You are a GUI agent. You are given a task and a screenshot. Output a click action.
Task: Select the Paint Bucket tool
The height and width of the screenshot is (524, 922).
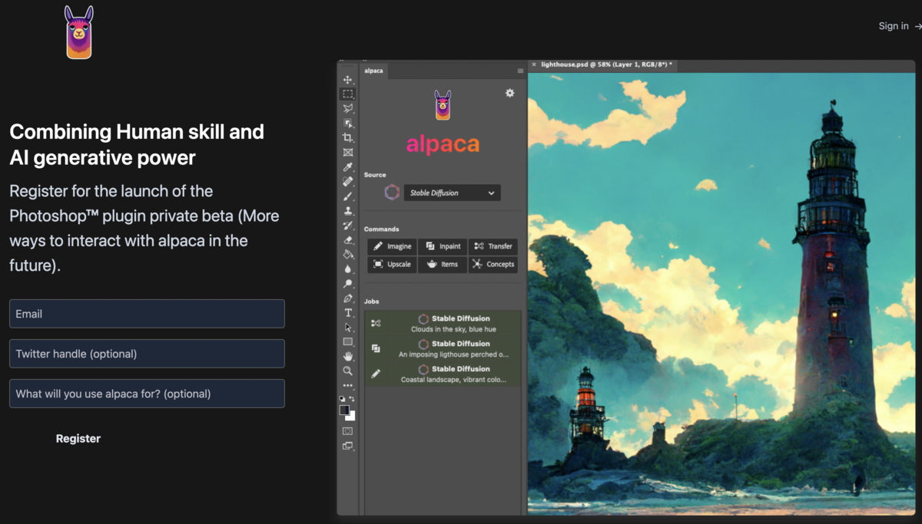[x=347, y=254]
